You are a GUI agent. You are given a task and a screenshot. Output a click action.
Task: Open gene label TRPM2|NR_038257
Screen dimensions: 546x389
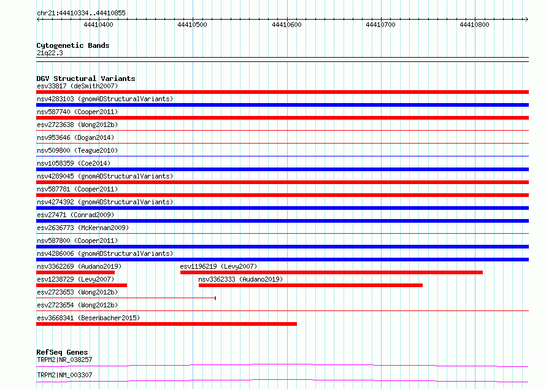64,360
